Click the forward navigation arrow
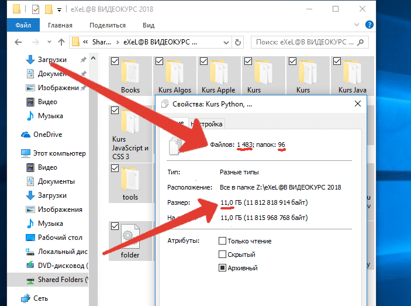The height and width of the screenshot is (306, 411). pyautogui.click(x=36, y=42)
